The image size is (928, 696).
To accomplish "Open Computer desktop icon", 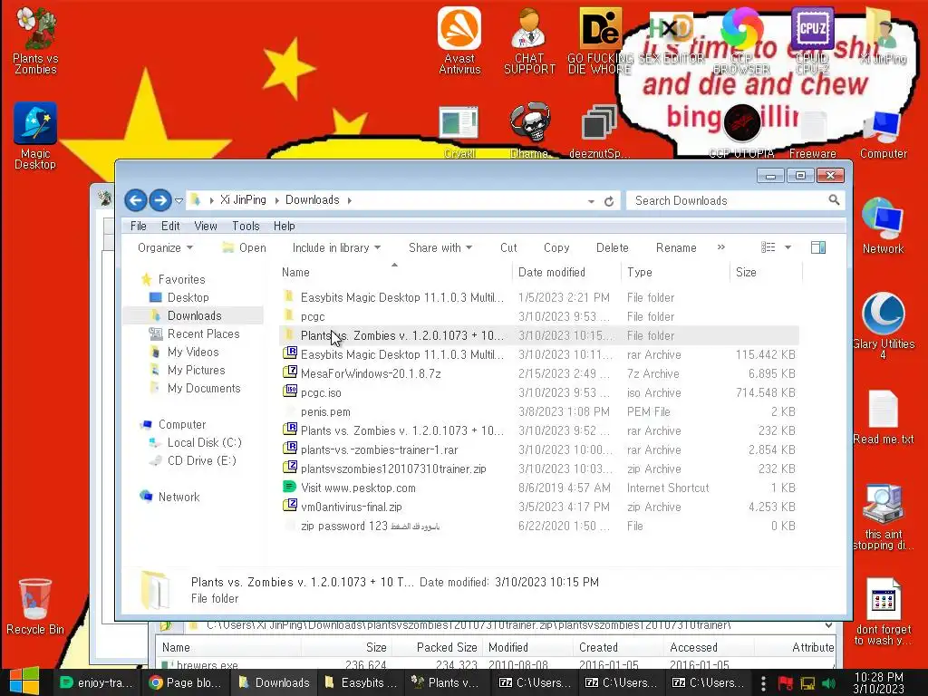I will coord(883,135).
